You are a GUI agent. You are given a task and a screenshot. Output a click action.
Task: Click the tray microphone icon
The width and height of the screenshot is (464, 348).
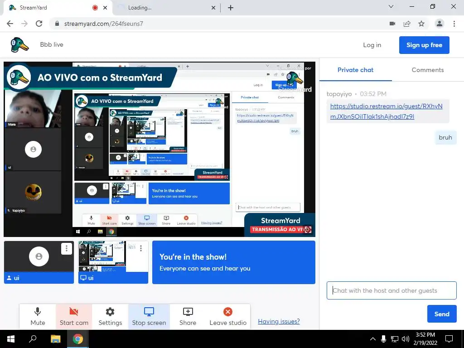[383, 339]
